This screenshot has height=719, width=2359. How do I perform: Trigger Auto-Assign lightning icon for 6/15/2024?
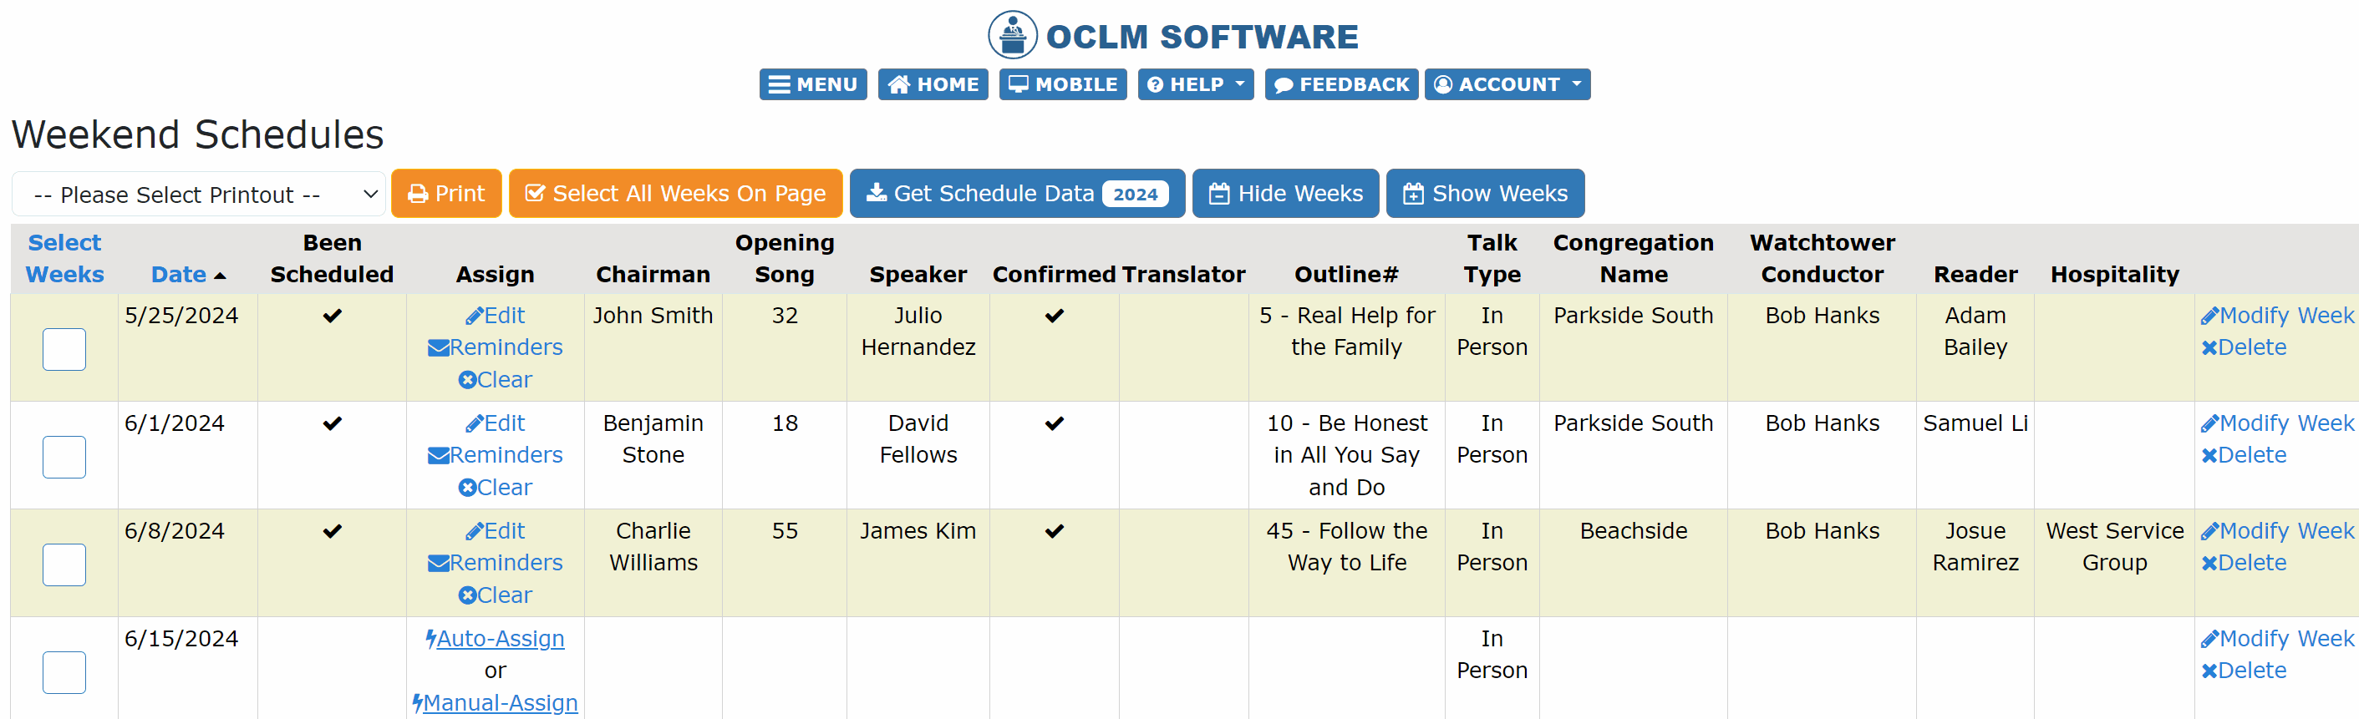click(430, 639)
